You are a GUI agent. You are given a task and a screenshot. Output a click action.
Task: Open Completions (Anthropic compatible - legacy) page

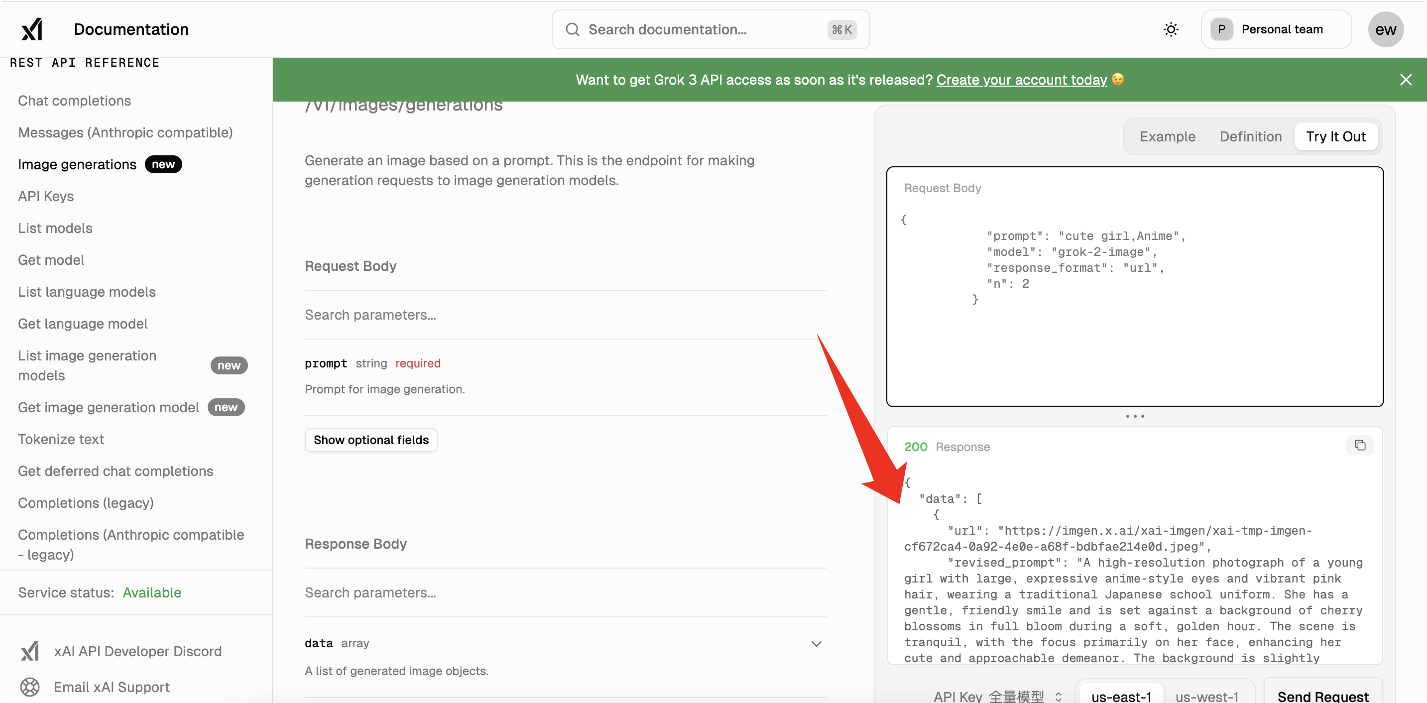[x=131, y=545]
